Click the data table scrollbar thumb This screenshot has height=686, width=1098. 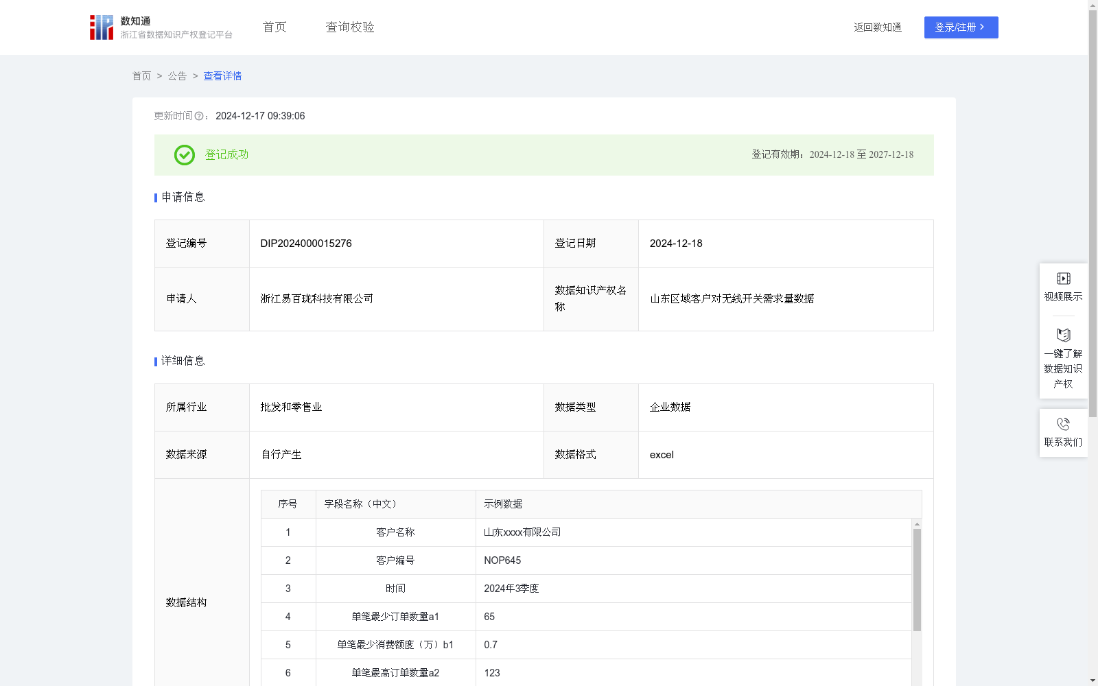(x=917, y=580)
